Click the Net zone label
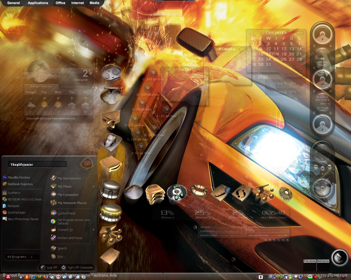Viewport: 351px width, 280px height. pyautogui.click(x=323, y=261)
